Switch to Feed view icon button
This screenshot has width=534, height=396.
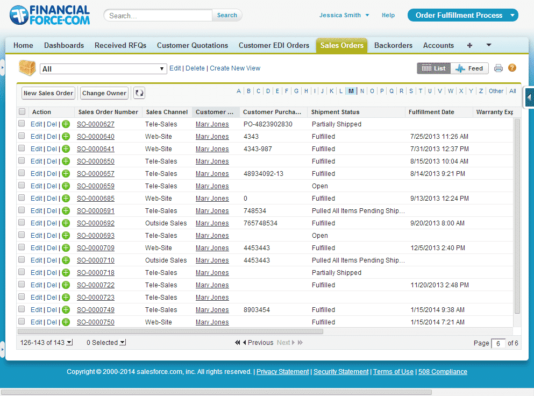point(469,68)
